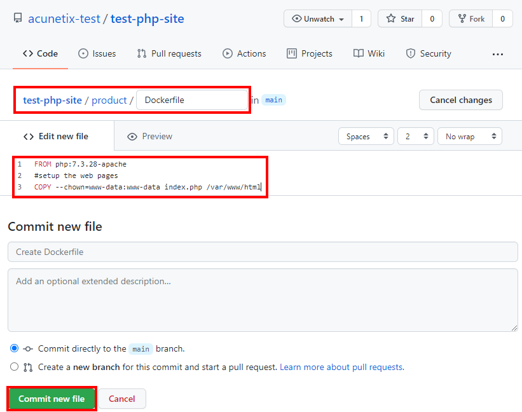Click the eye icon on Preview tab
This screenshot has height=412, width=522.
click(132, 137)
